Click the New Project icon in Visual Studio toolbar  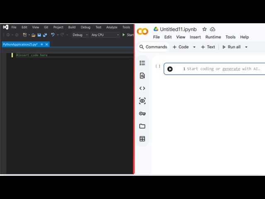click(x=25, y=35)
